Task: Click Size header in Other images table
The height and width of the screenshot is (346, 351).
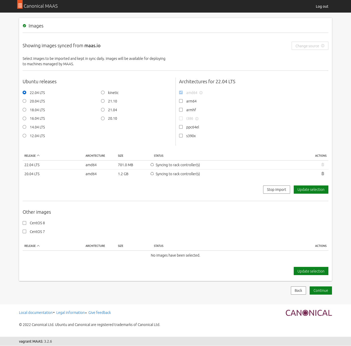Action: coord(121,246)
